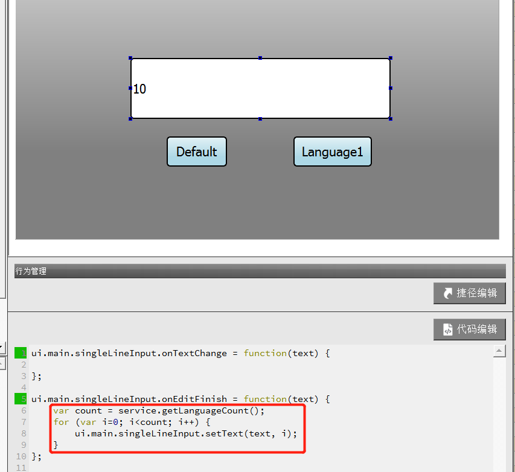Select the Default button on the canvas

pos(197,151)
